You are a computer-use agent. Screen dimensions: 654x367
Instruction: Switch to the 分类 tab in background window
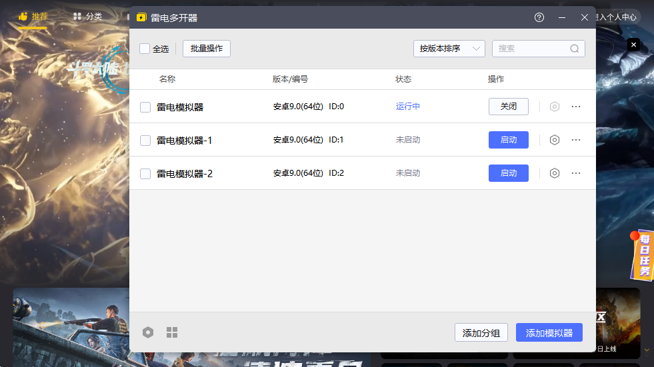(87, 17)
